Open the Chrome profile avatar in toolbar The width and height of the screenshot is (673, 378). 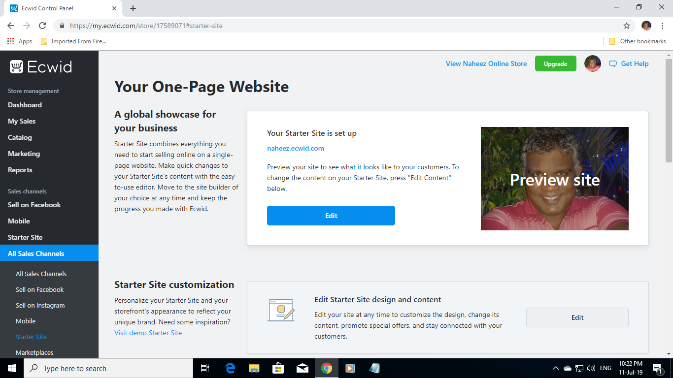(x=646, y=26)
